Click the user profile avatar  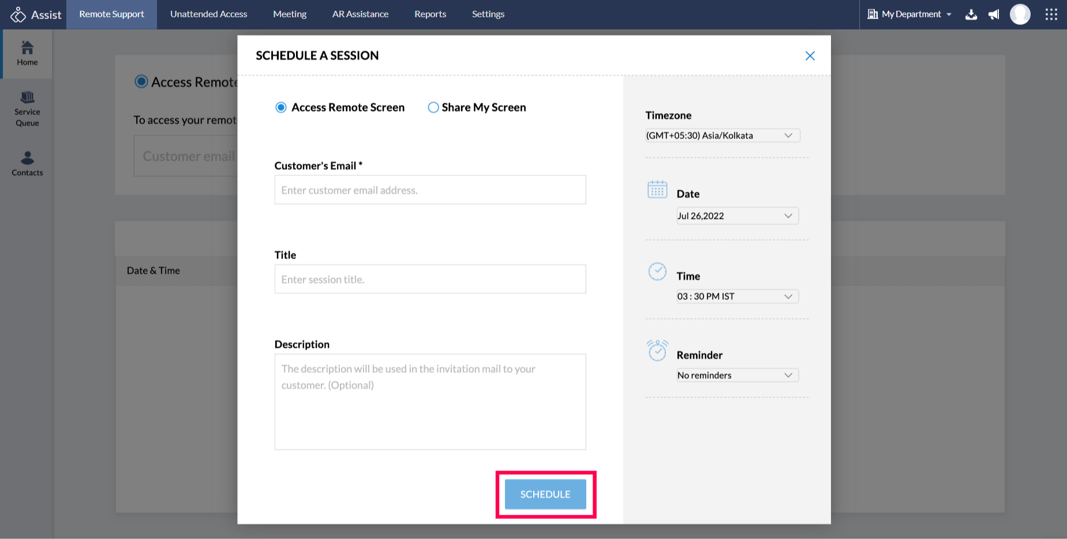click(1020, 14)
